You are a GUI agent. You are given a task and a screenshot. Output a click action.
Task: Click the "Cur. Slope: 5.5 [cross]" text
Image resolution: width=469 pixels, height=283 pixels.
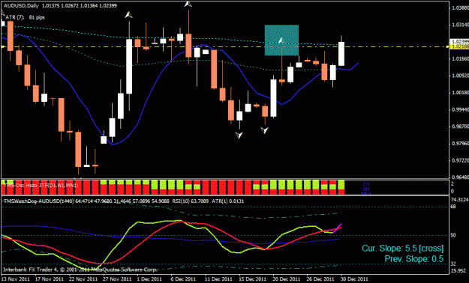tap(403, 248)
